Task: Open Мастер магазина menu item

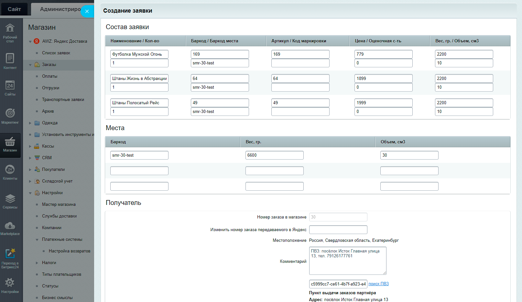Action: pos(59,204)
